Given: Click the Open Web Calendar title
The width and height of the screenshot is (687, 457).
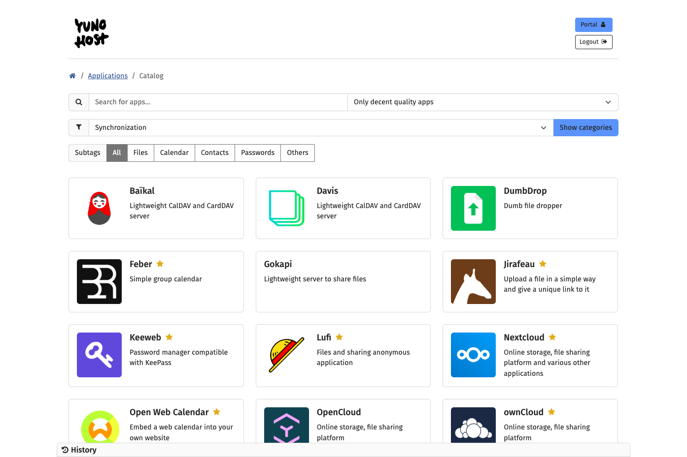Looking at the screenshot, I should tap(169, 412).
